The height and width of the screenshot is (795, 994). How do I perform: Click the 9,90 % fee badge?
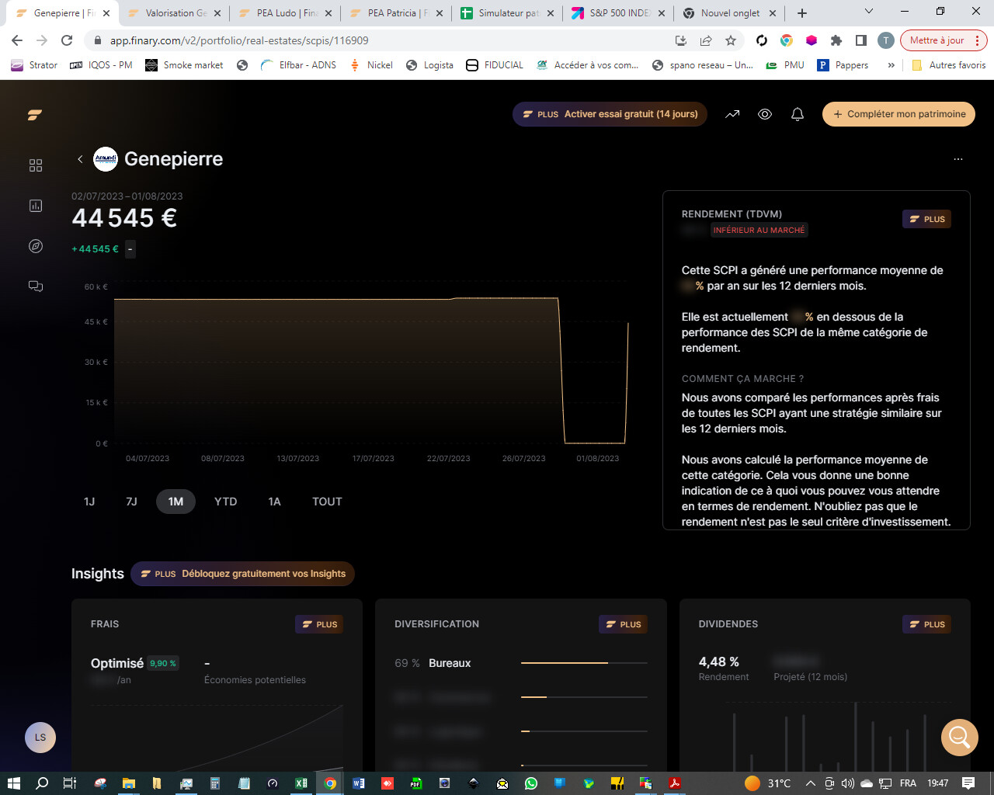(x=163, y=663)
